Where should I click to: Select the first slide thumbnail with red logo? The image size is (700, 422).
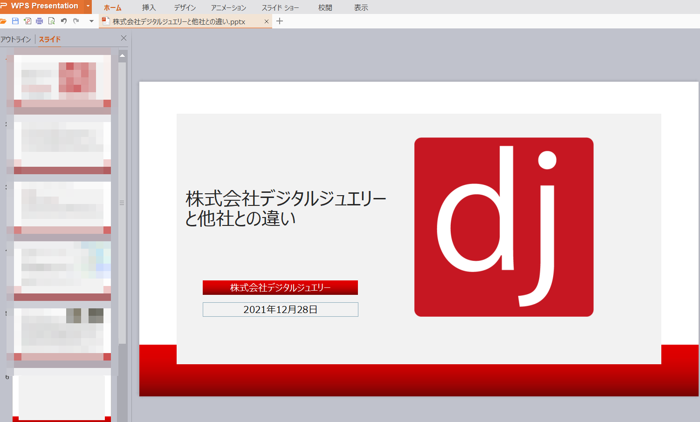coord(62,81)
